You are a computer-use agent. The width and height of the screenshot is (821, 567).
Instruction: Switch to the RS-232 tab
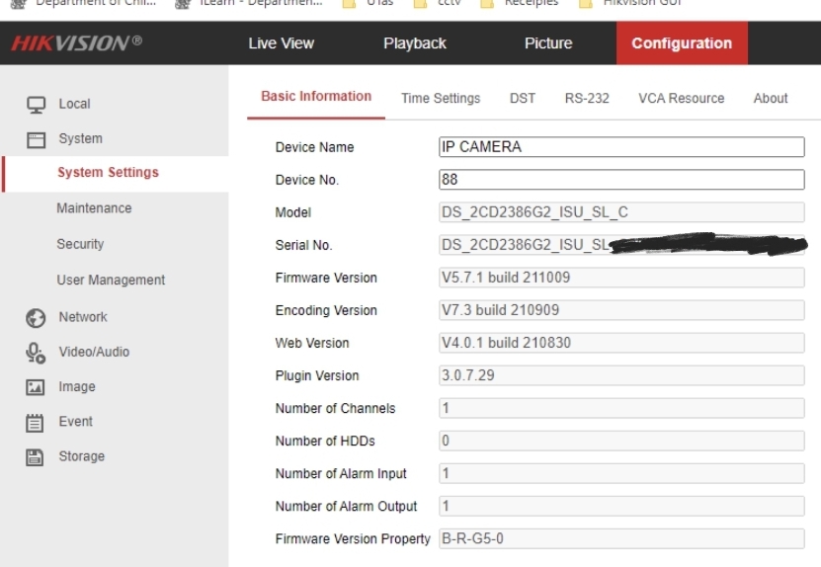click(587, 99)
